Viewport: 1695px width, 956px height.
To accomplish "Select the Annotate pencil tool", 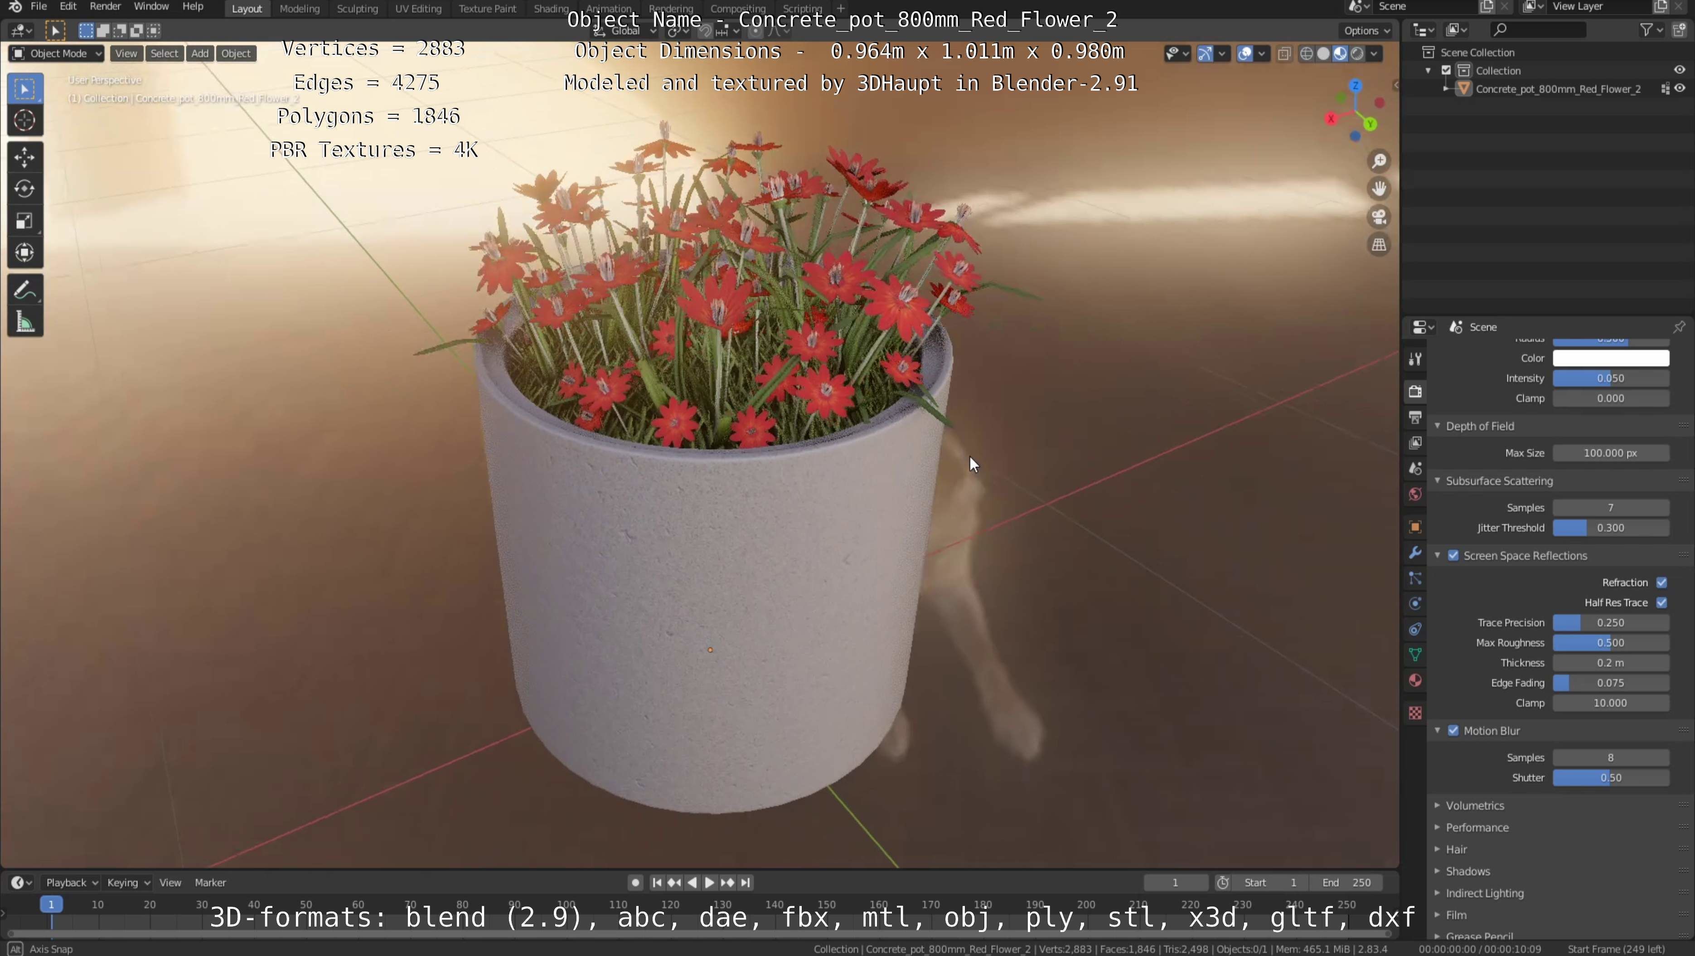I will 25,290.
